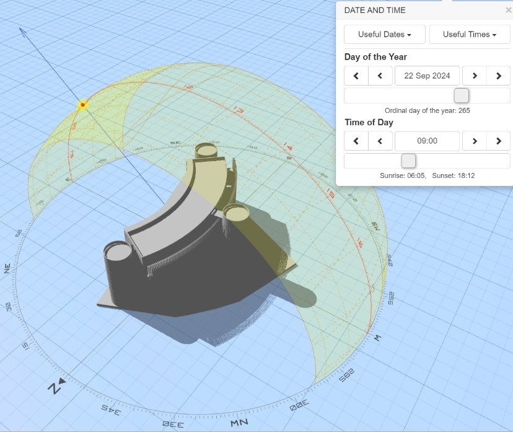
Task: Expand the Useful Times dropdown
Action: (x=469, y=35)
